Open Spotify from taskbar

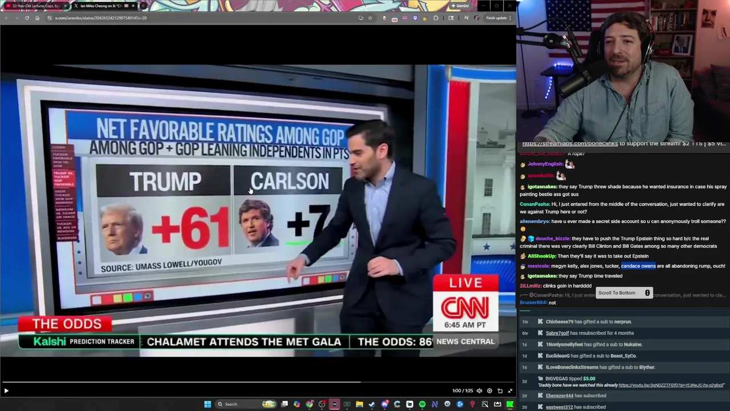[422, 404]
